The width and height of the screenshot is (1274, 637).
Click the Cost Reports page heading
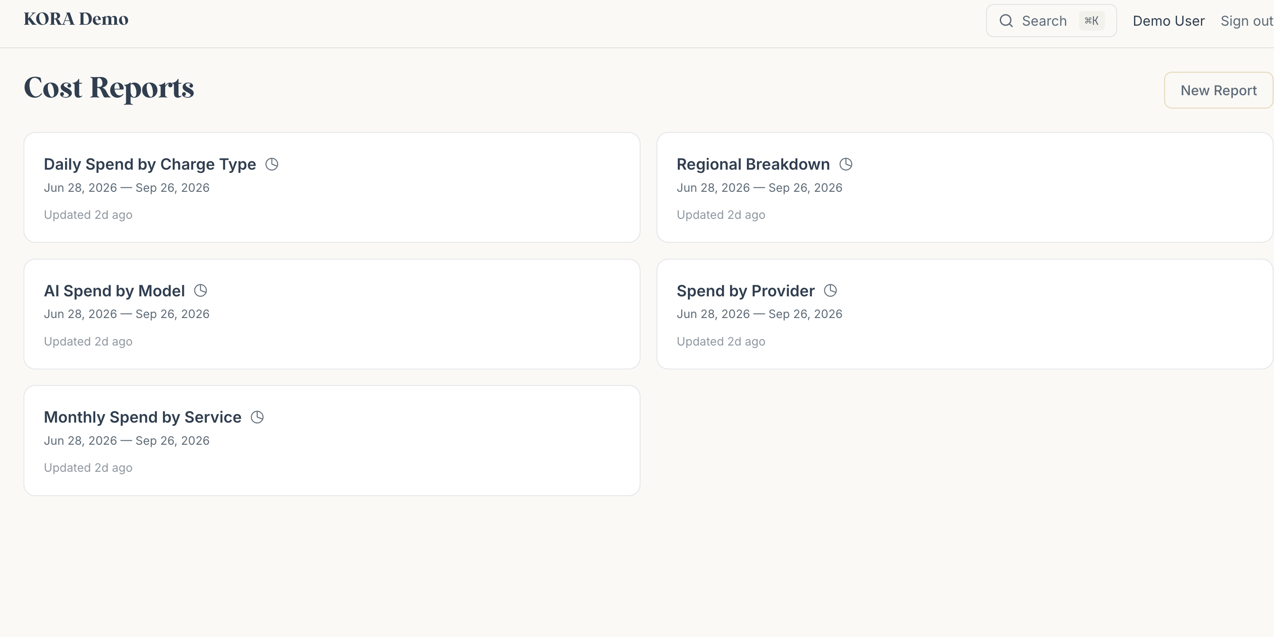click(109, 88)
